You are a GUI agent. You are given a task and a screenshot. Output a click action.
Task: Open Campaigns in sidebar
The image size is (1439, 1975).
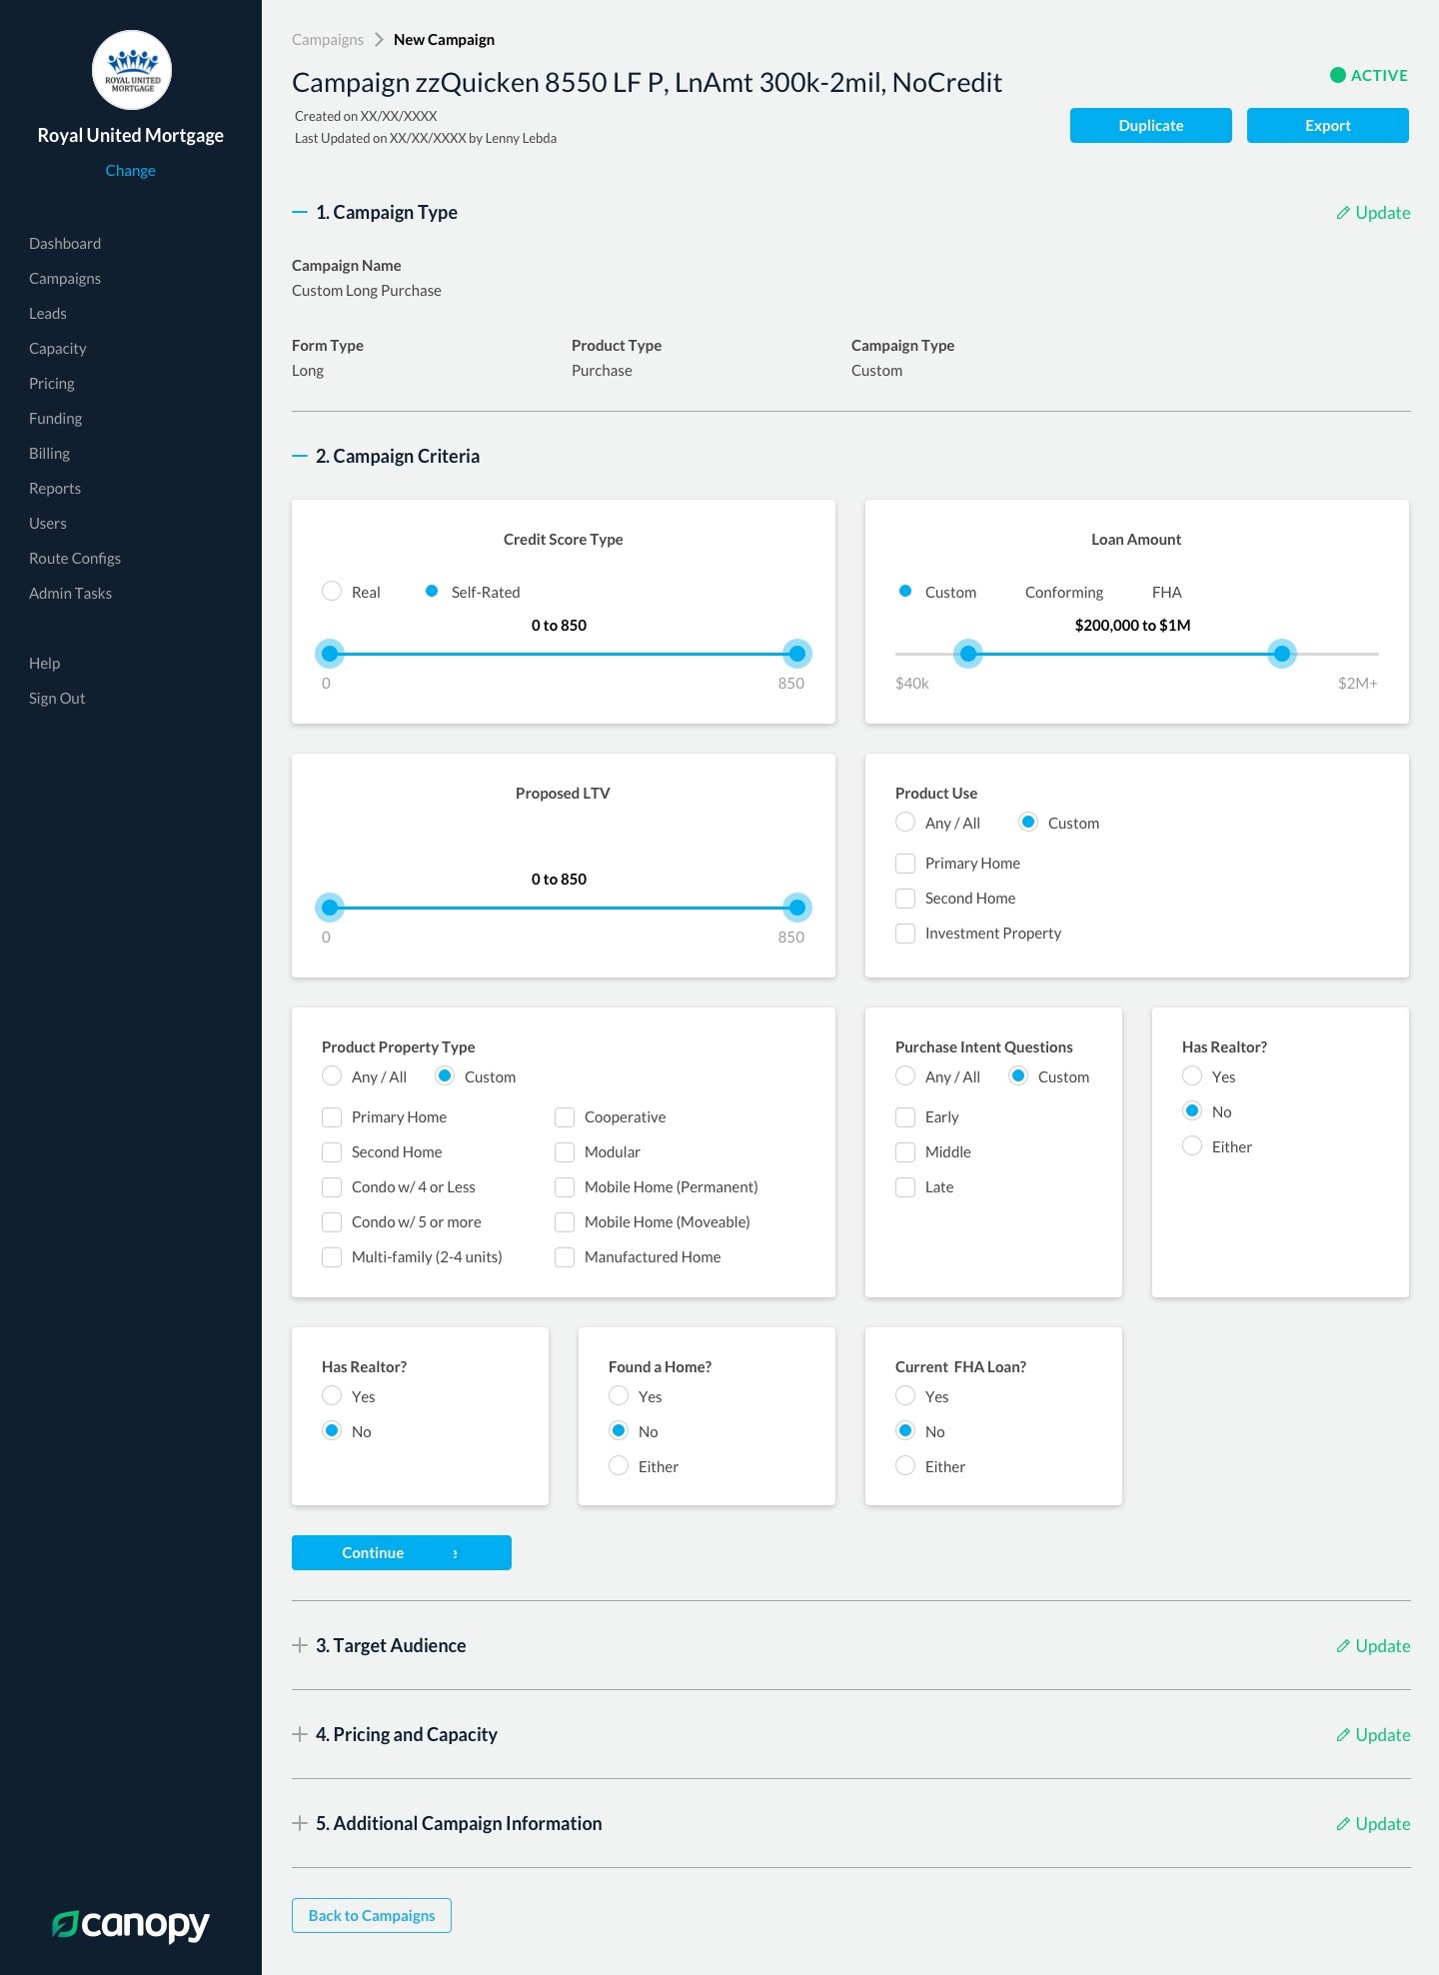[x=65, y=278]
